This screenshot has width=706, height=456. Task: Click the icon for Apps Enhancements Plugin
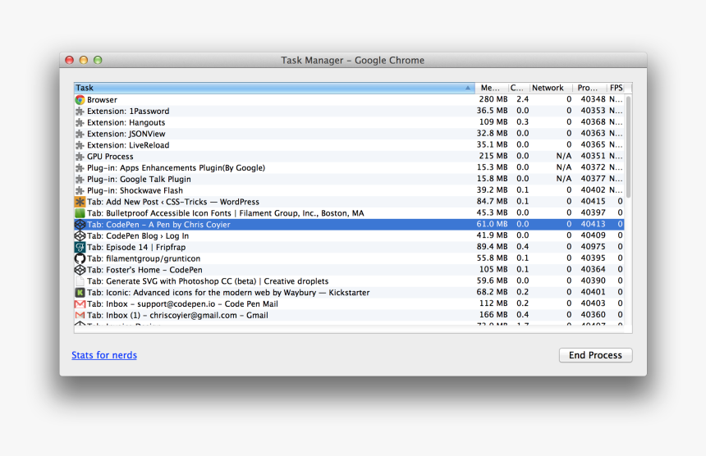point(80,168)
